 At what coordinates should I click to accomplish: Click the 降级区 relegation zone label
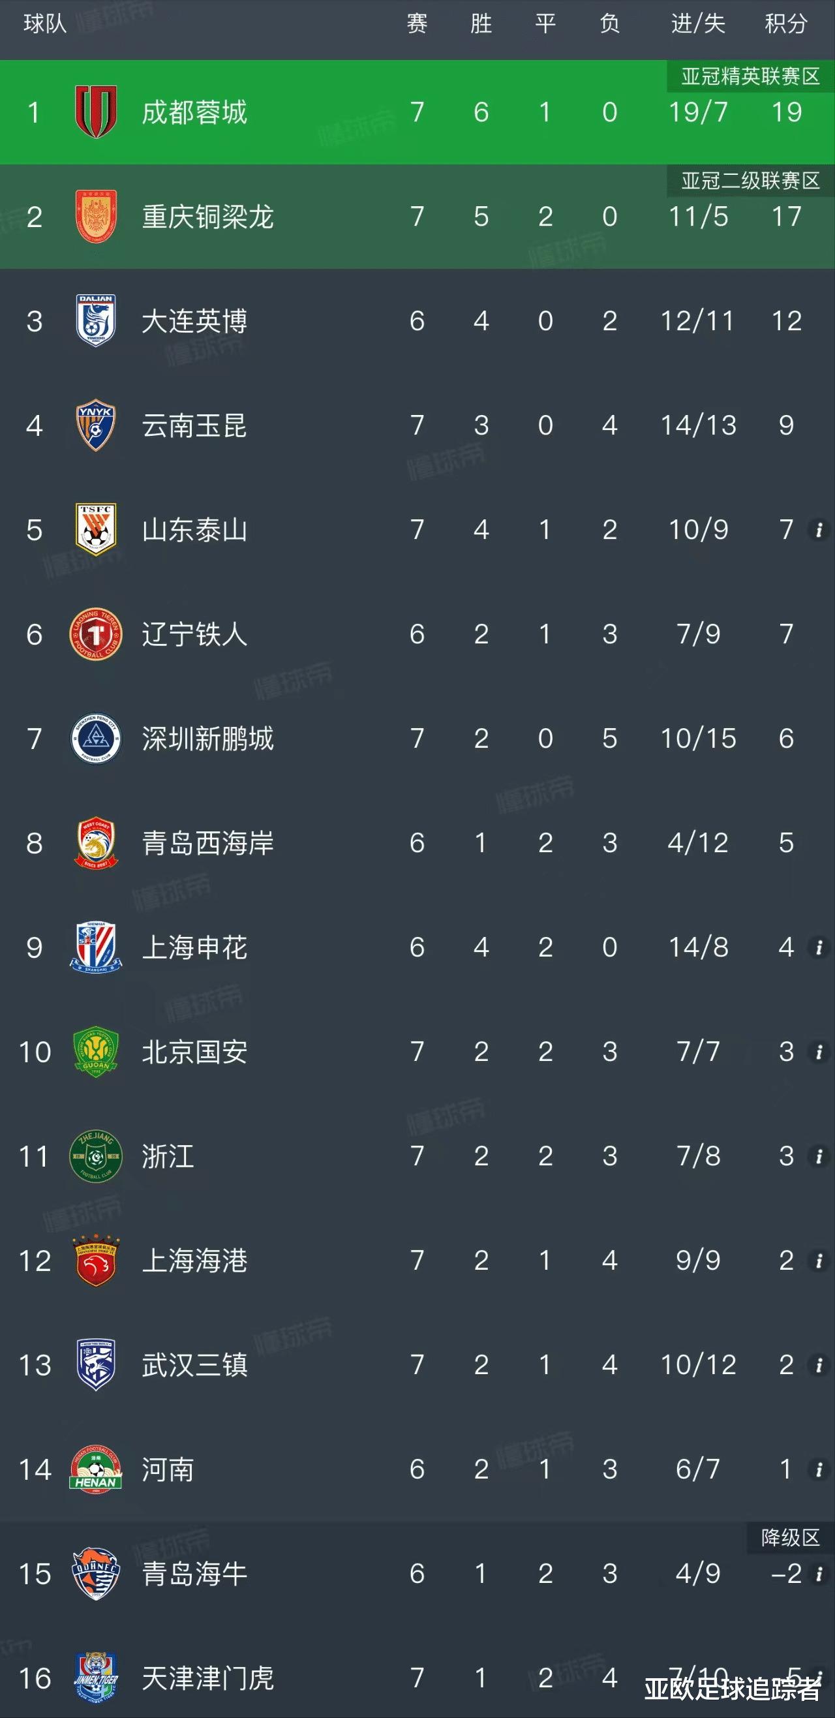click(789, 1537)
